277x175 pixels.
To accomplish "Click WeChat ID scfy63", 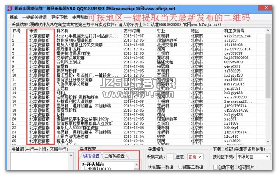I will pos(230,40).
